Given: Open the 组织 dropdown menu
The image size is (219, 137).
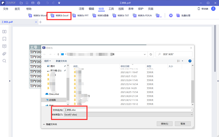Looking at the screenshot, I should tap(48, 61).
